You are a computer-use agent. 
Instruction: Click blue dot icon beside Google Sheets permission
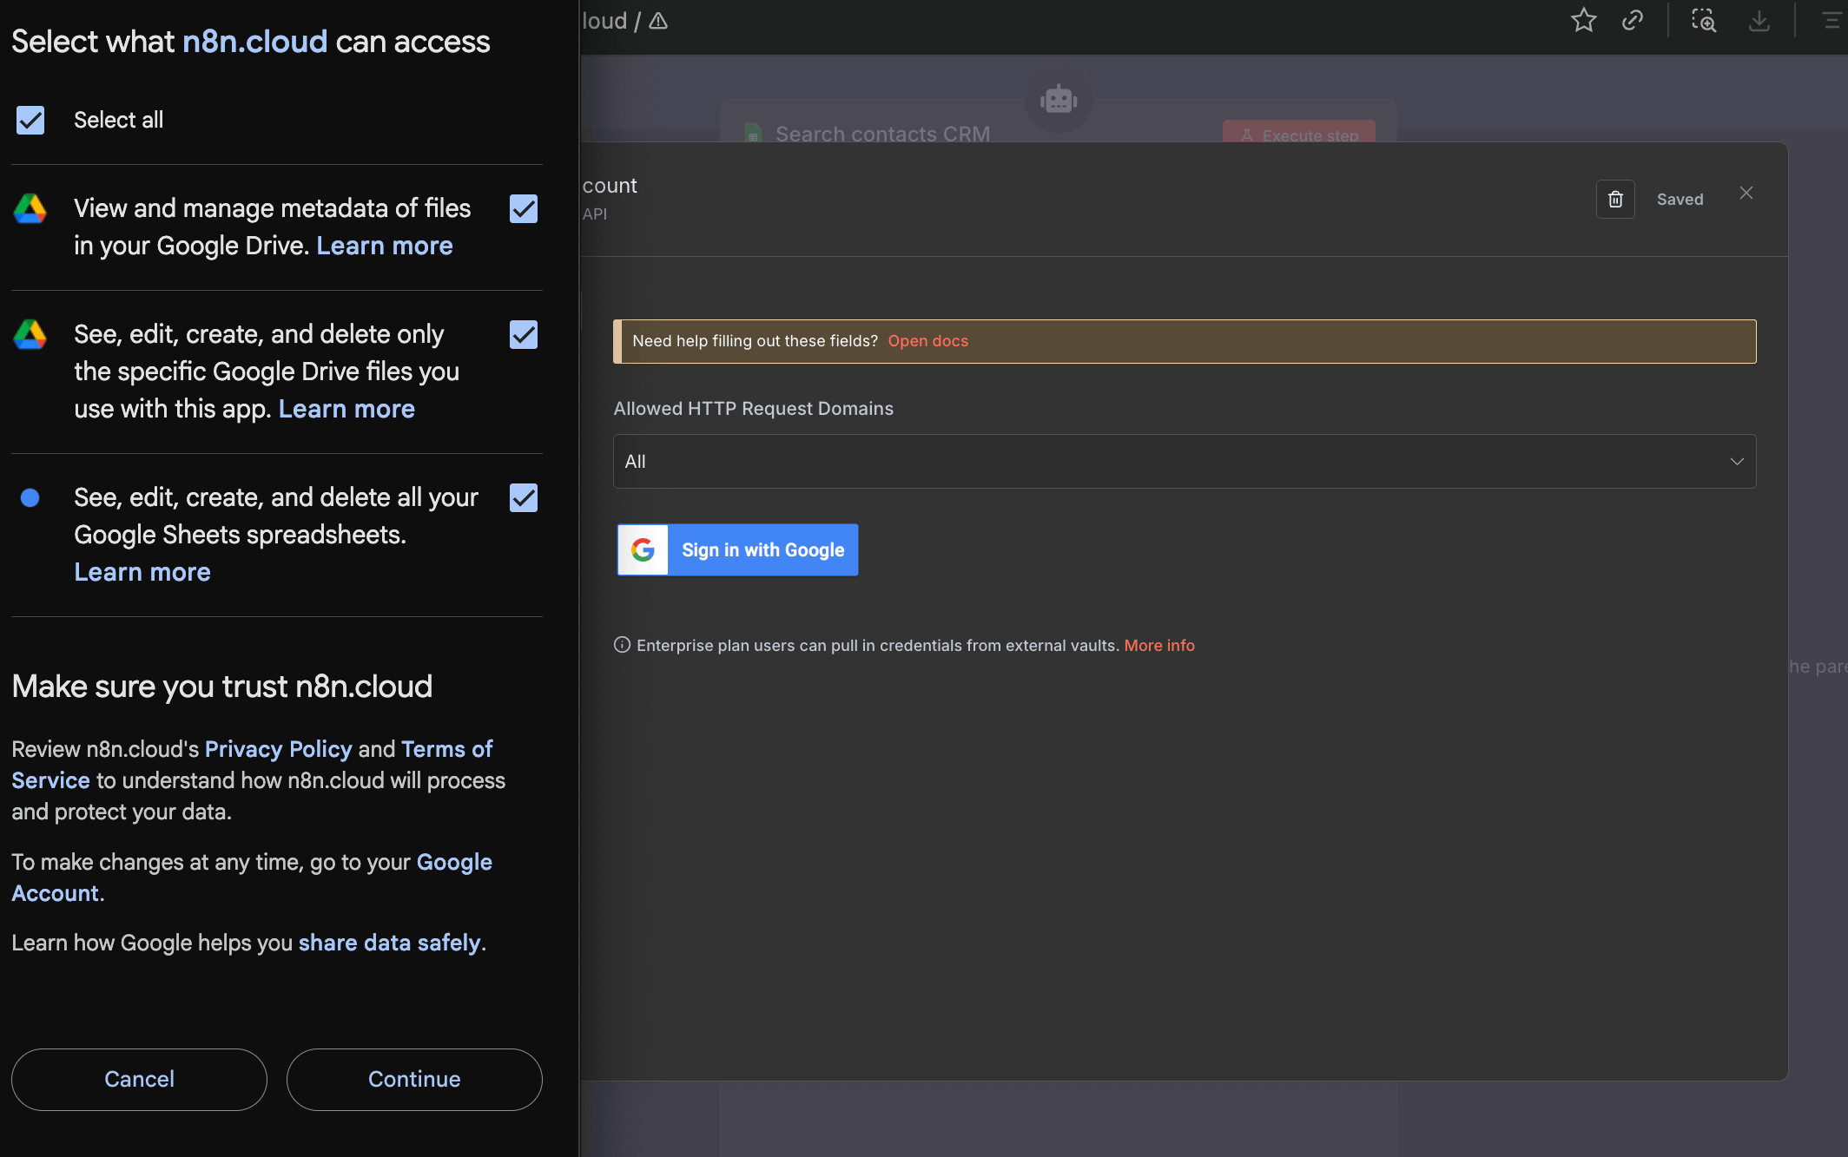[30, 497]
